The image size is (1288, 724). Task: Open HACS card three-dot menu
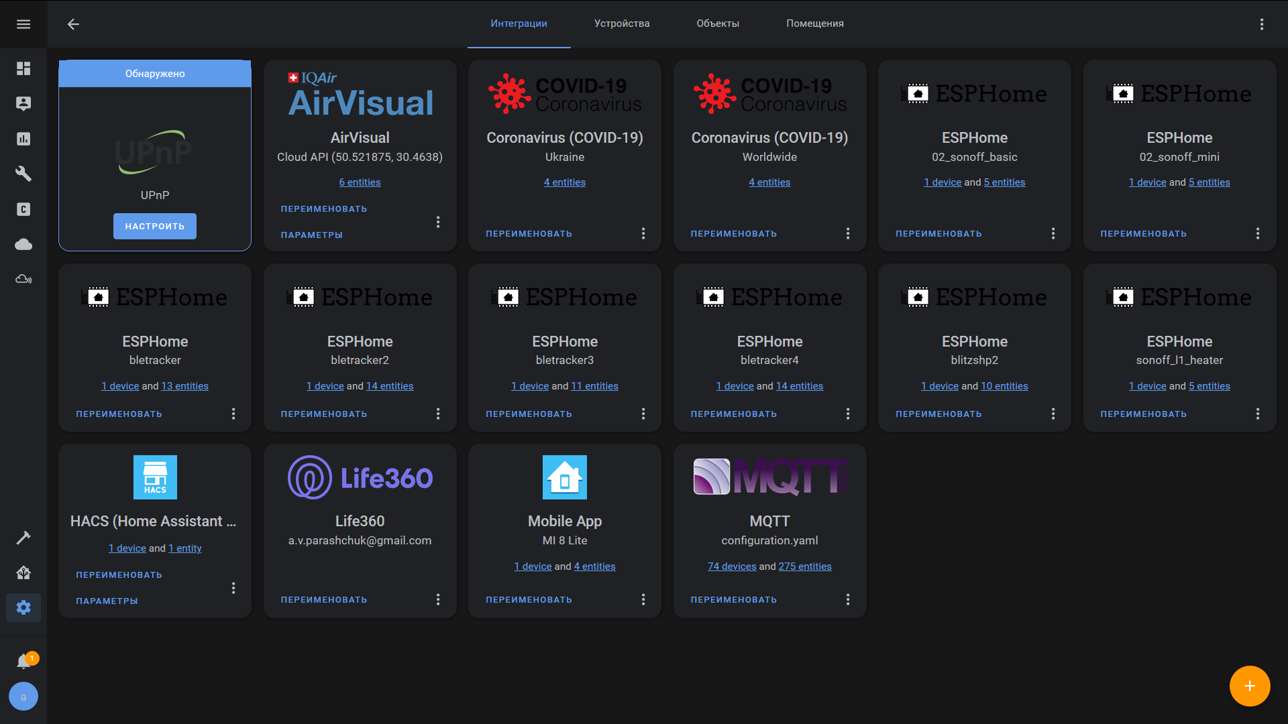coord(233,588)
